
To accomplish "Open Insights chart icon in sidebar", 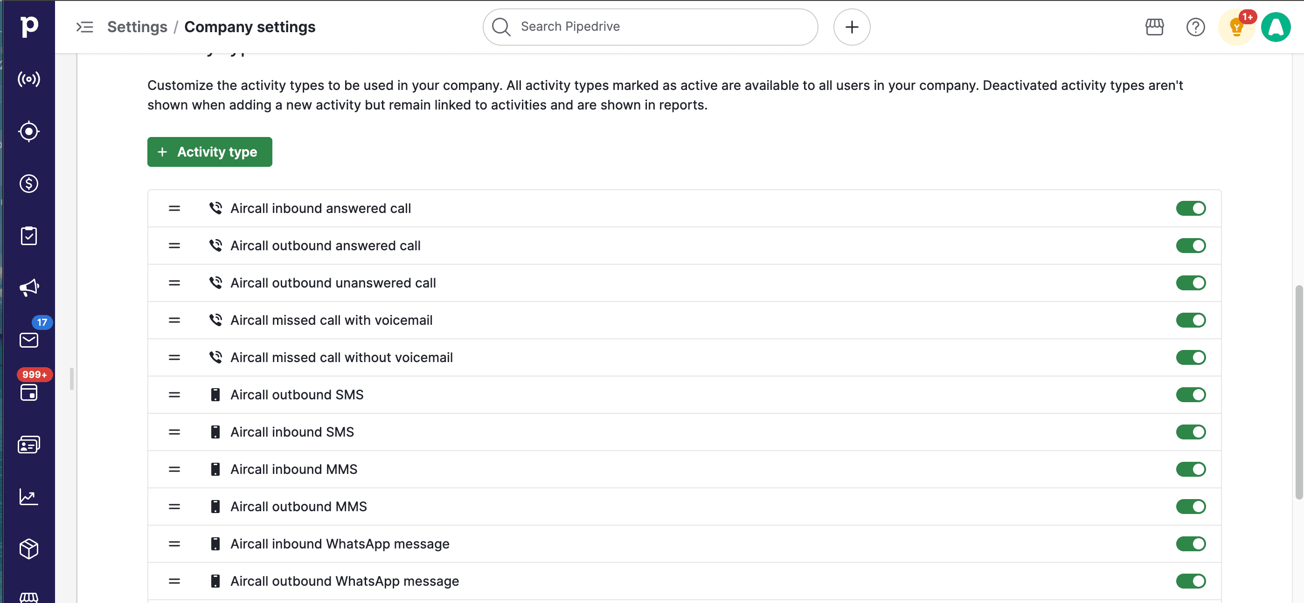I will 29,497.
